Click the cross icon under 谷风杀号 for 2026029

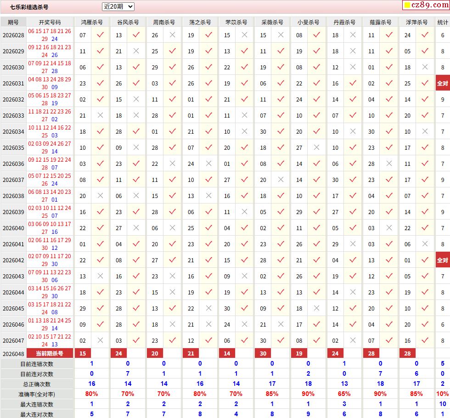[x=136, y=51]
